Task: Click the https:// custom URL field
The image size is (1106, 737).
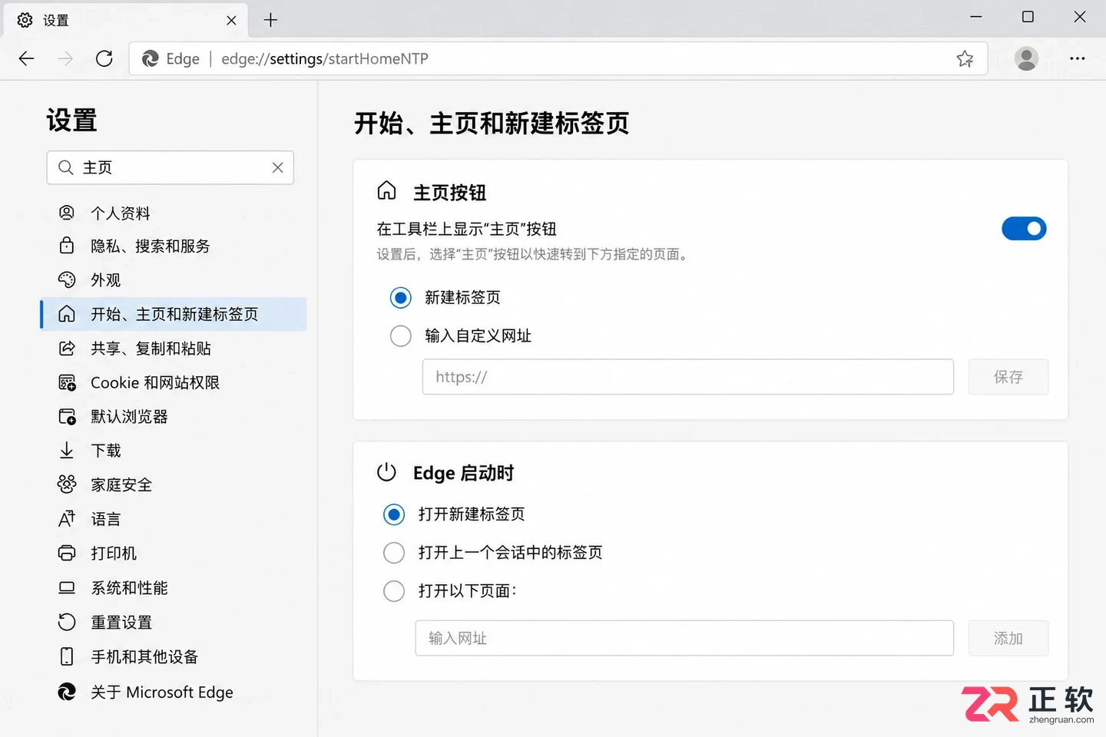Action: 688,377
